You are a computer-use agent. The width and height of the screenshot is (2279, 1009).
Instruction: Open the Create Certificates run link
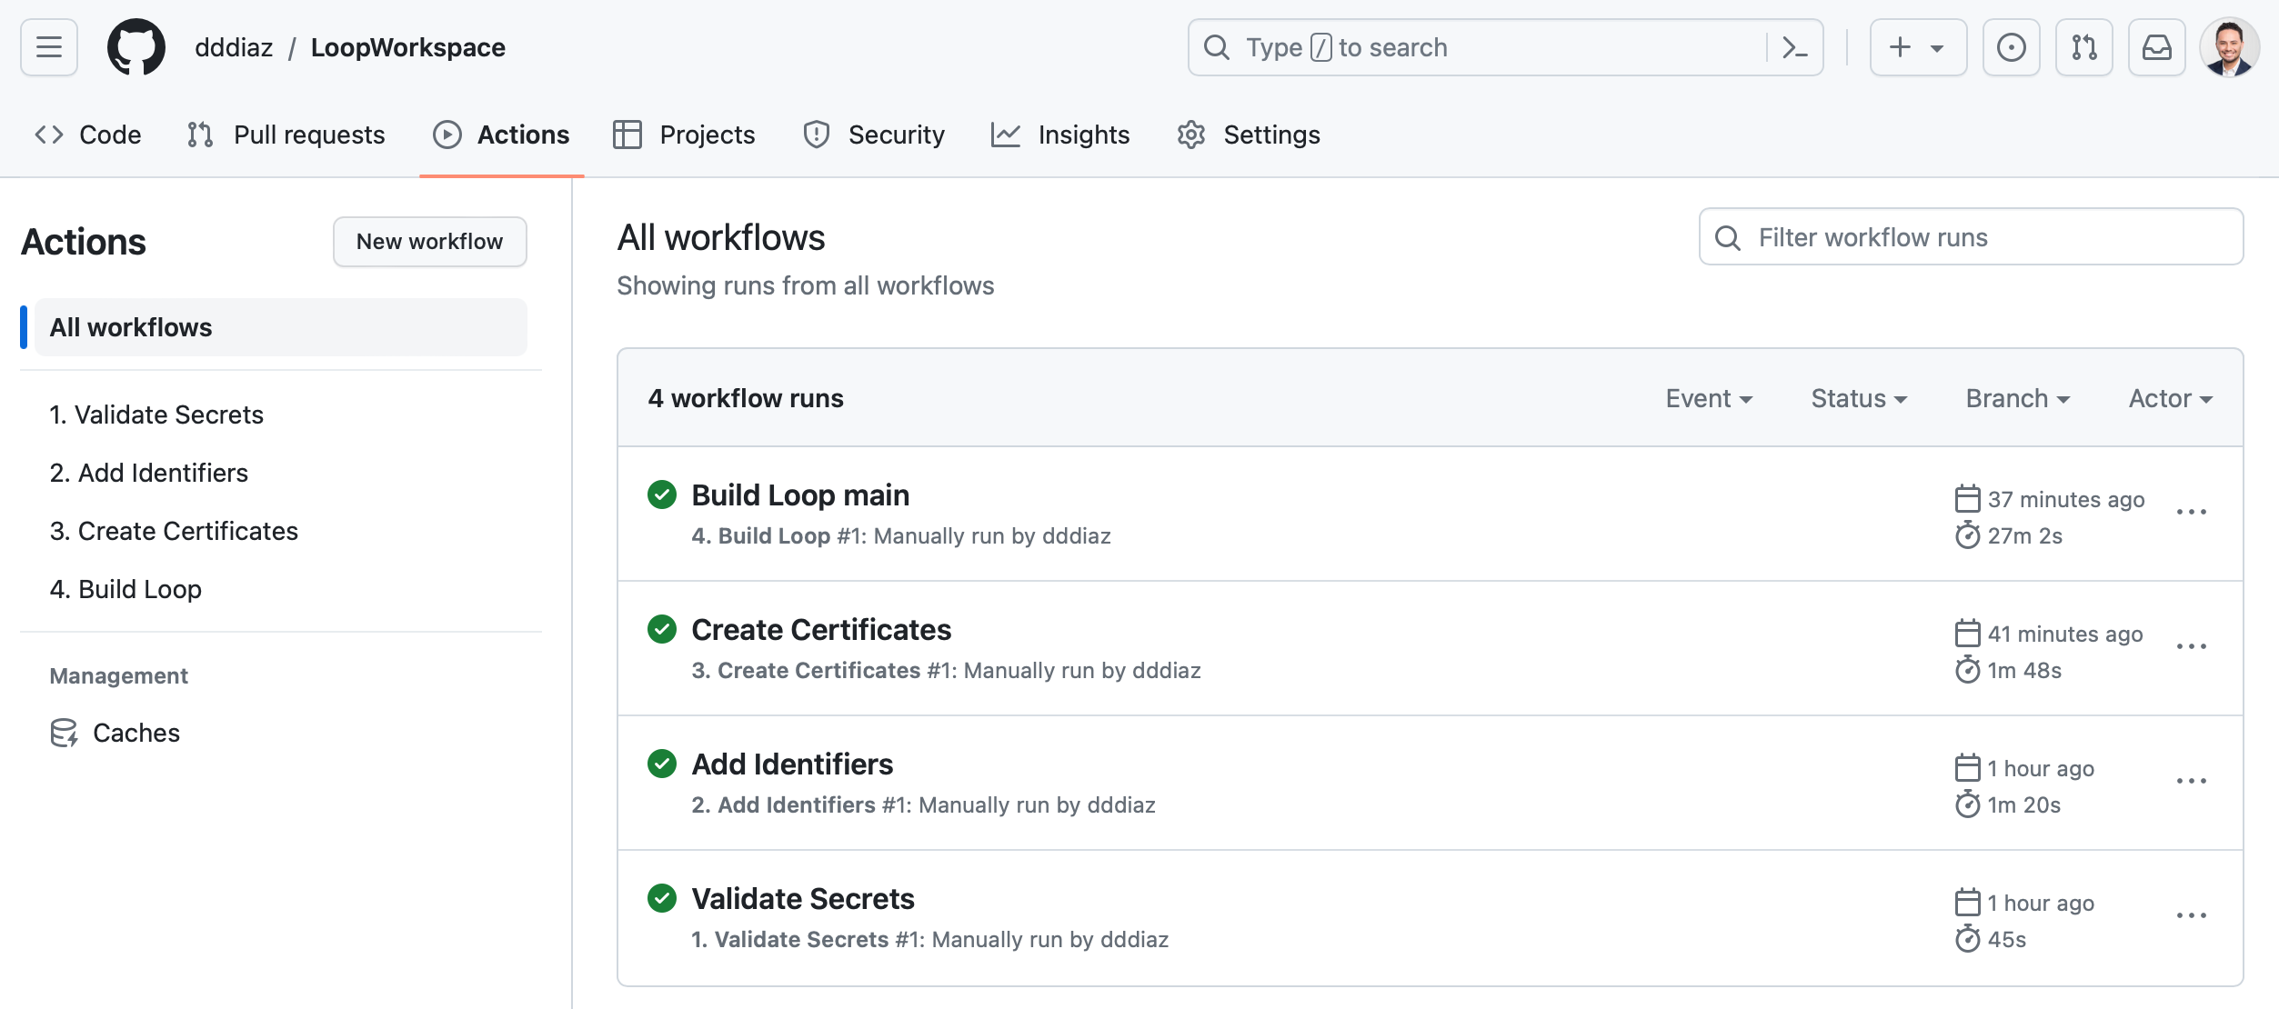pos(820,630)
